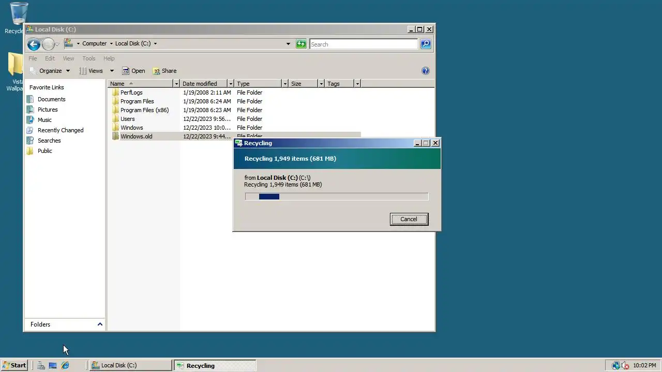Image resolution: width=662 pixels, height=372 pixels.
Task: Open the recent pages dropdown beside Forward
Action: tap(57, 44)
